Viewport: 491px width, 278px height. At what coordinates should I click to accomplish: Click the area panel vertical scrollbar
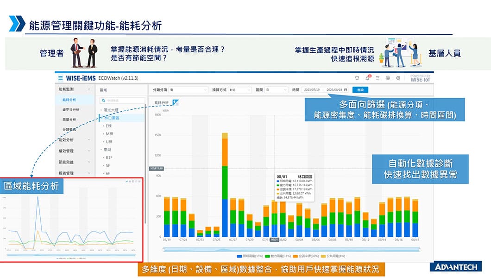pyautogui.click(x=145, y=164)
